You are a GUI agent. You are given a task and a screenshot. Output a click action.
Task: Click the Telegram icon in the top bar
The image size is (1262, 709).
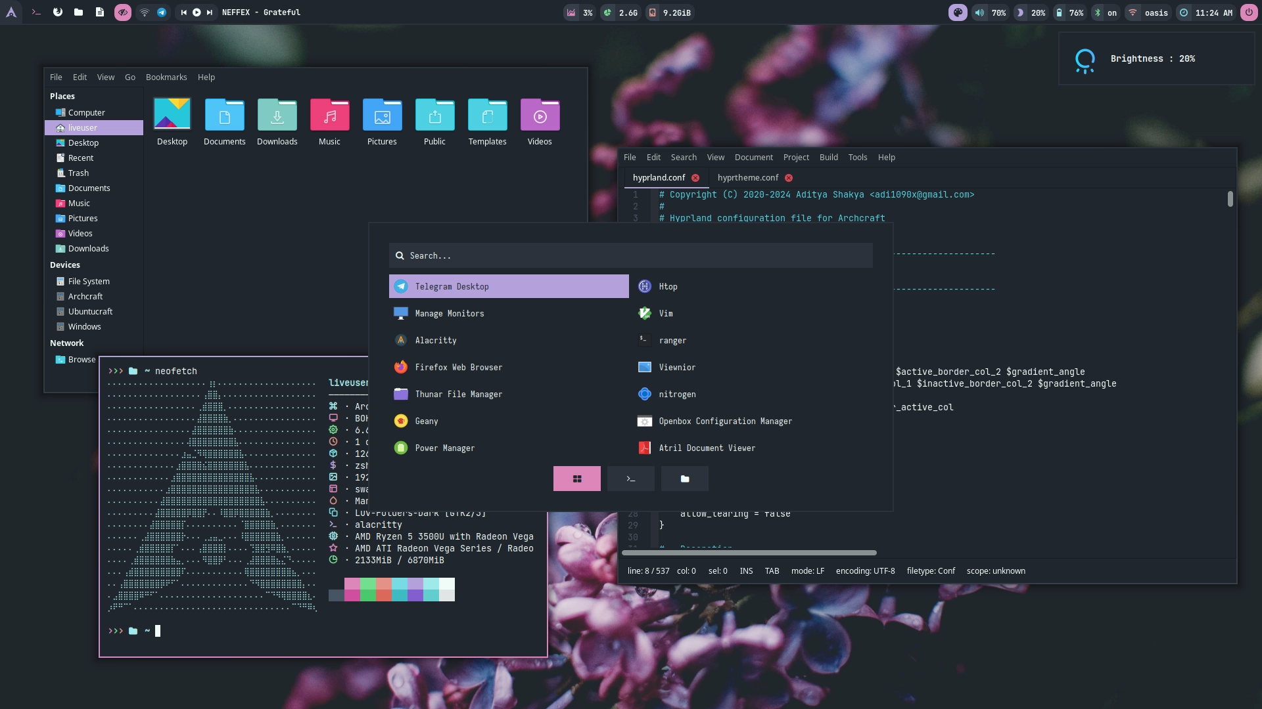pyautogui.click(x=161, y=12)
